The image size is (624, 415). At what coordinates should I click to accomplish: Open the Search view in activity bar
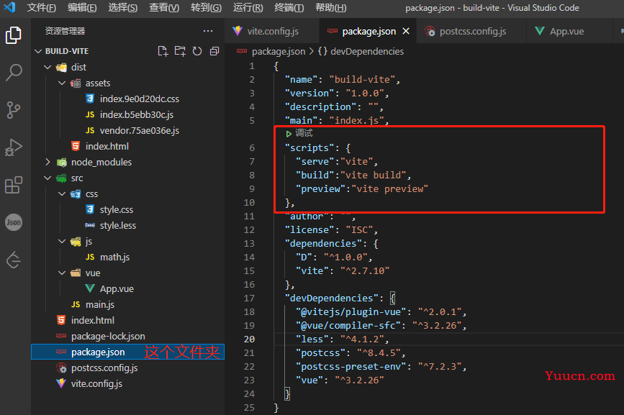click(14, 73)
